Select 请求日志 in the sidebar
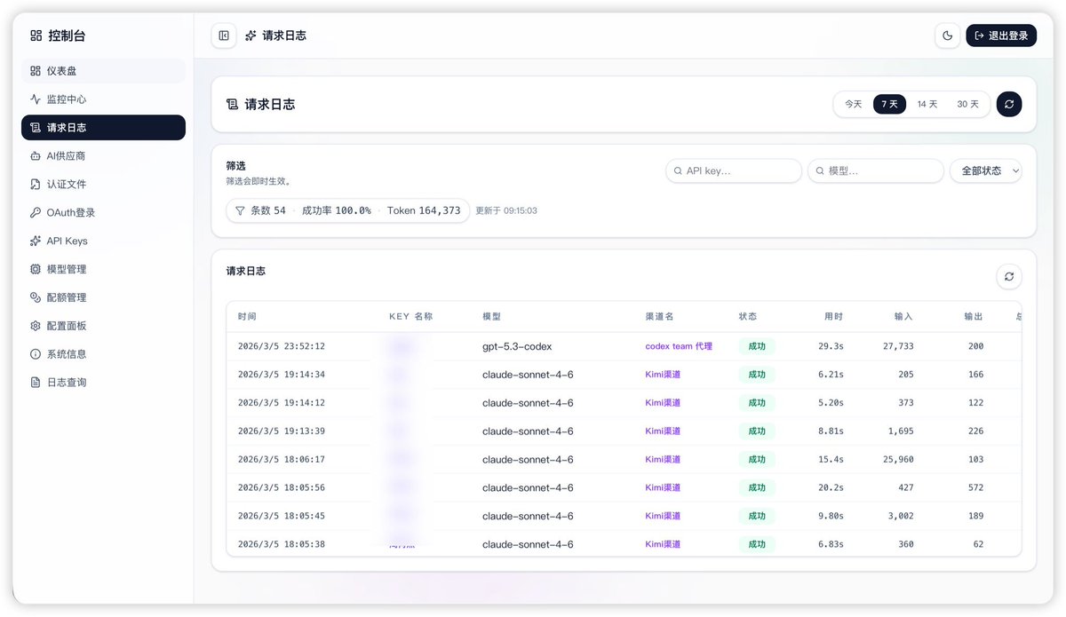Viewport: 1066px width, 617px height. point(103,128)
